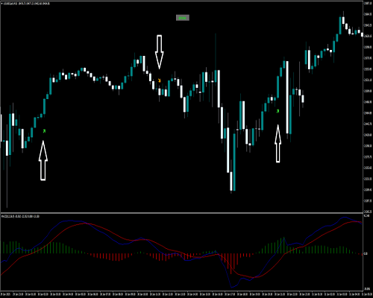Click the indicator zero level scale label

tap(366, 254)
